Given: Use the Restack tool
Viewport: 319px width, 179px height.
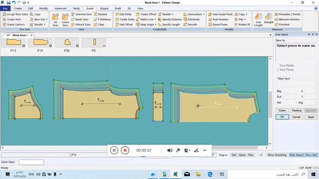Looking at the screenshot, I should 101,14.
